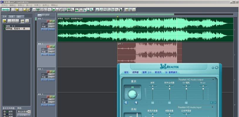Click the FX button on track 3

[51, 80]
